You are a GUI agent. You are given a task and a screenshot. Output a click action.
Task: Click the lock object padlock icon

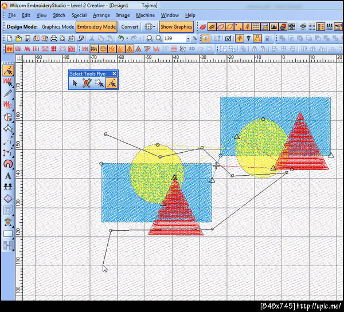coord(255,49)
